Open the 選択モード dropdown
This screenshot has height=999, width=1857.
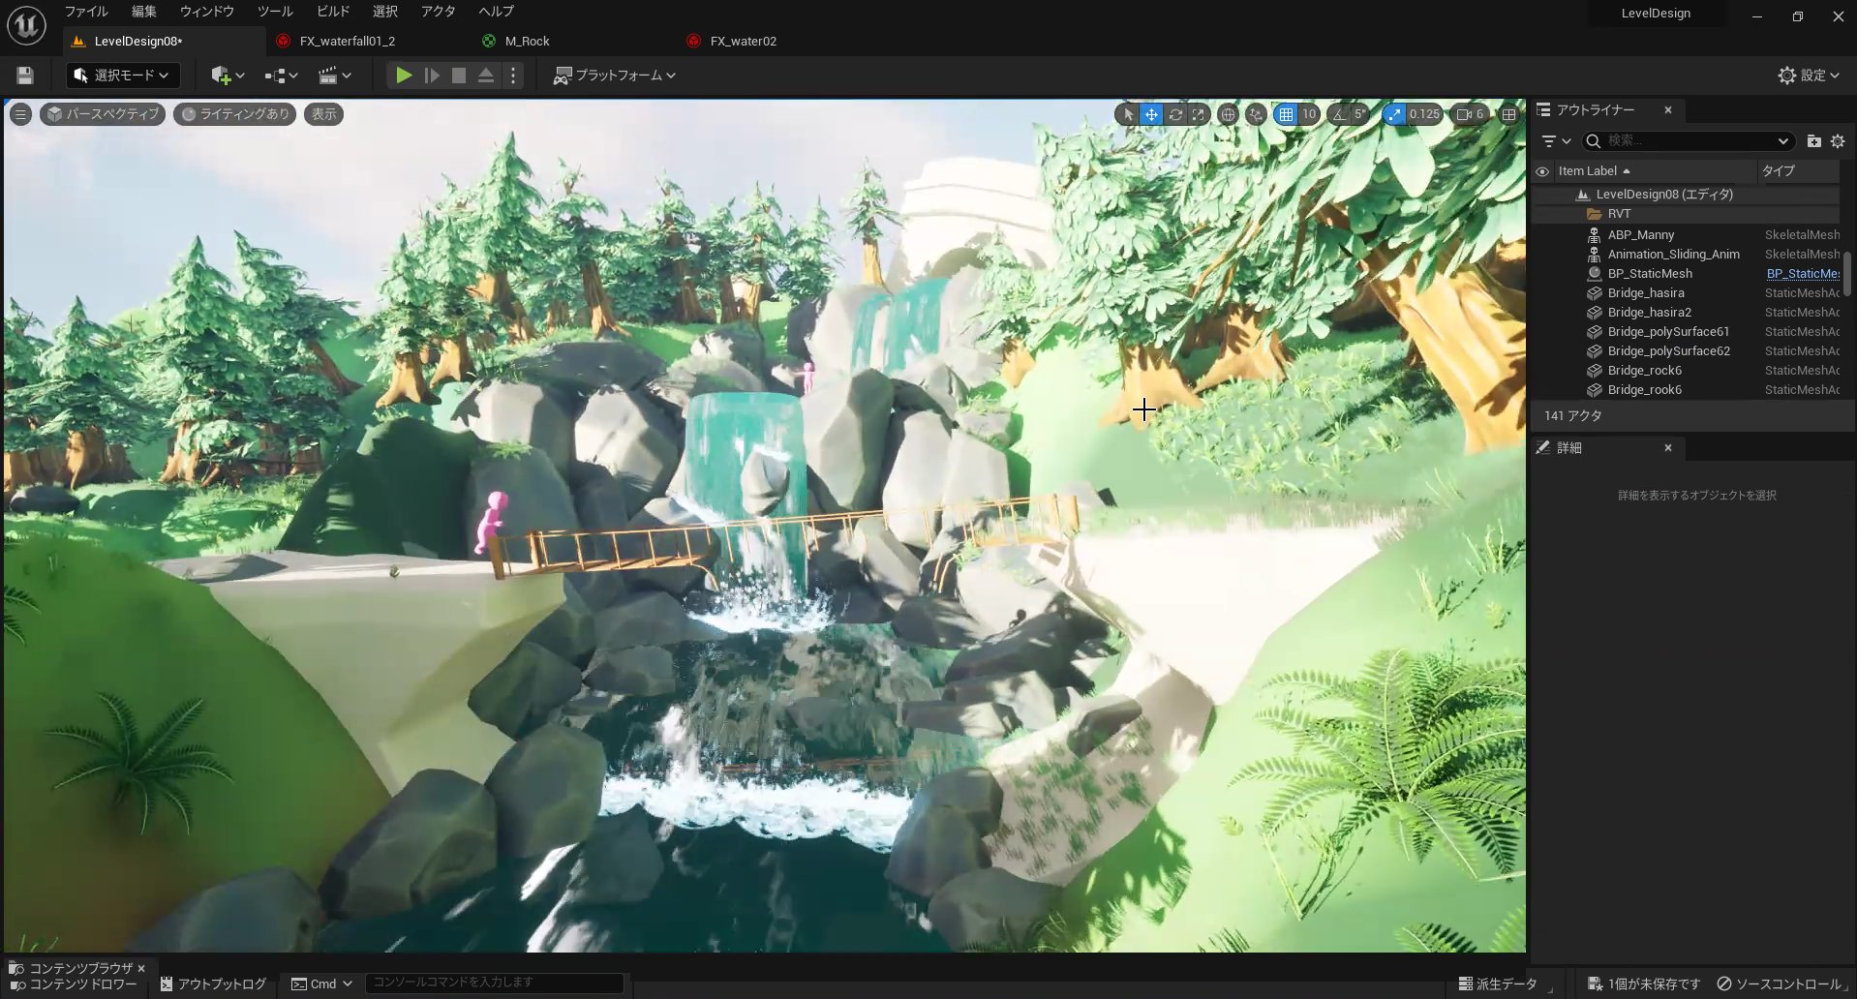[x=122, y=75]
